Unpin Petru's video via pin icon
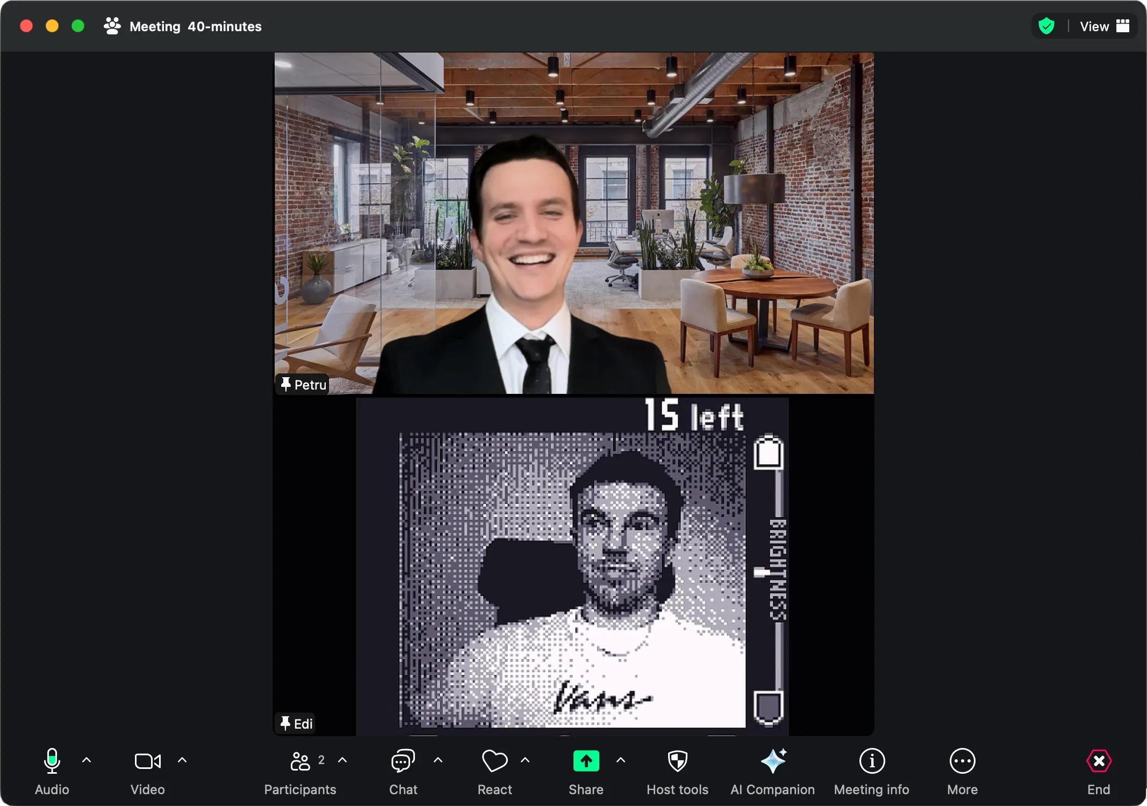1147x806 pixels. [286, 384]
